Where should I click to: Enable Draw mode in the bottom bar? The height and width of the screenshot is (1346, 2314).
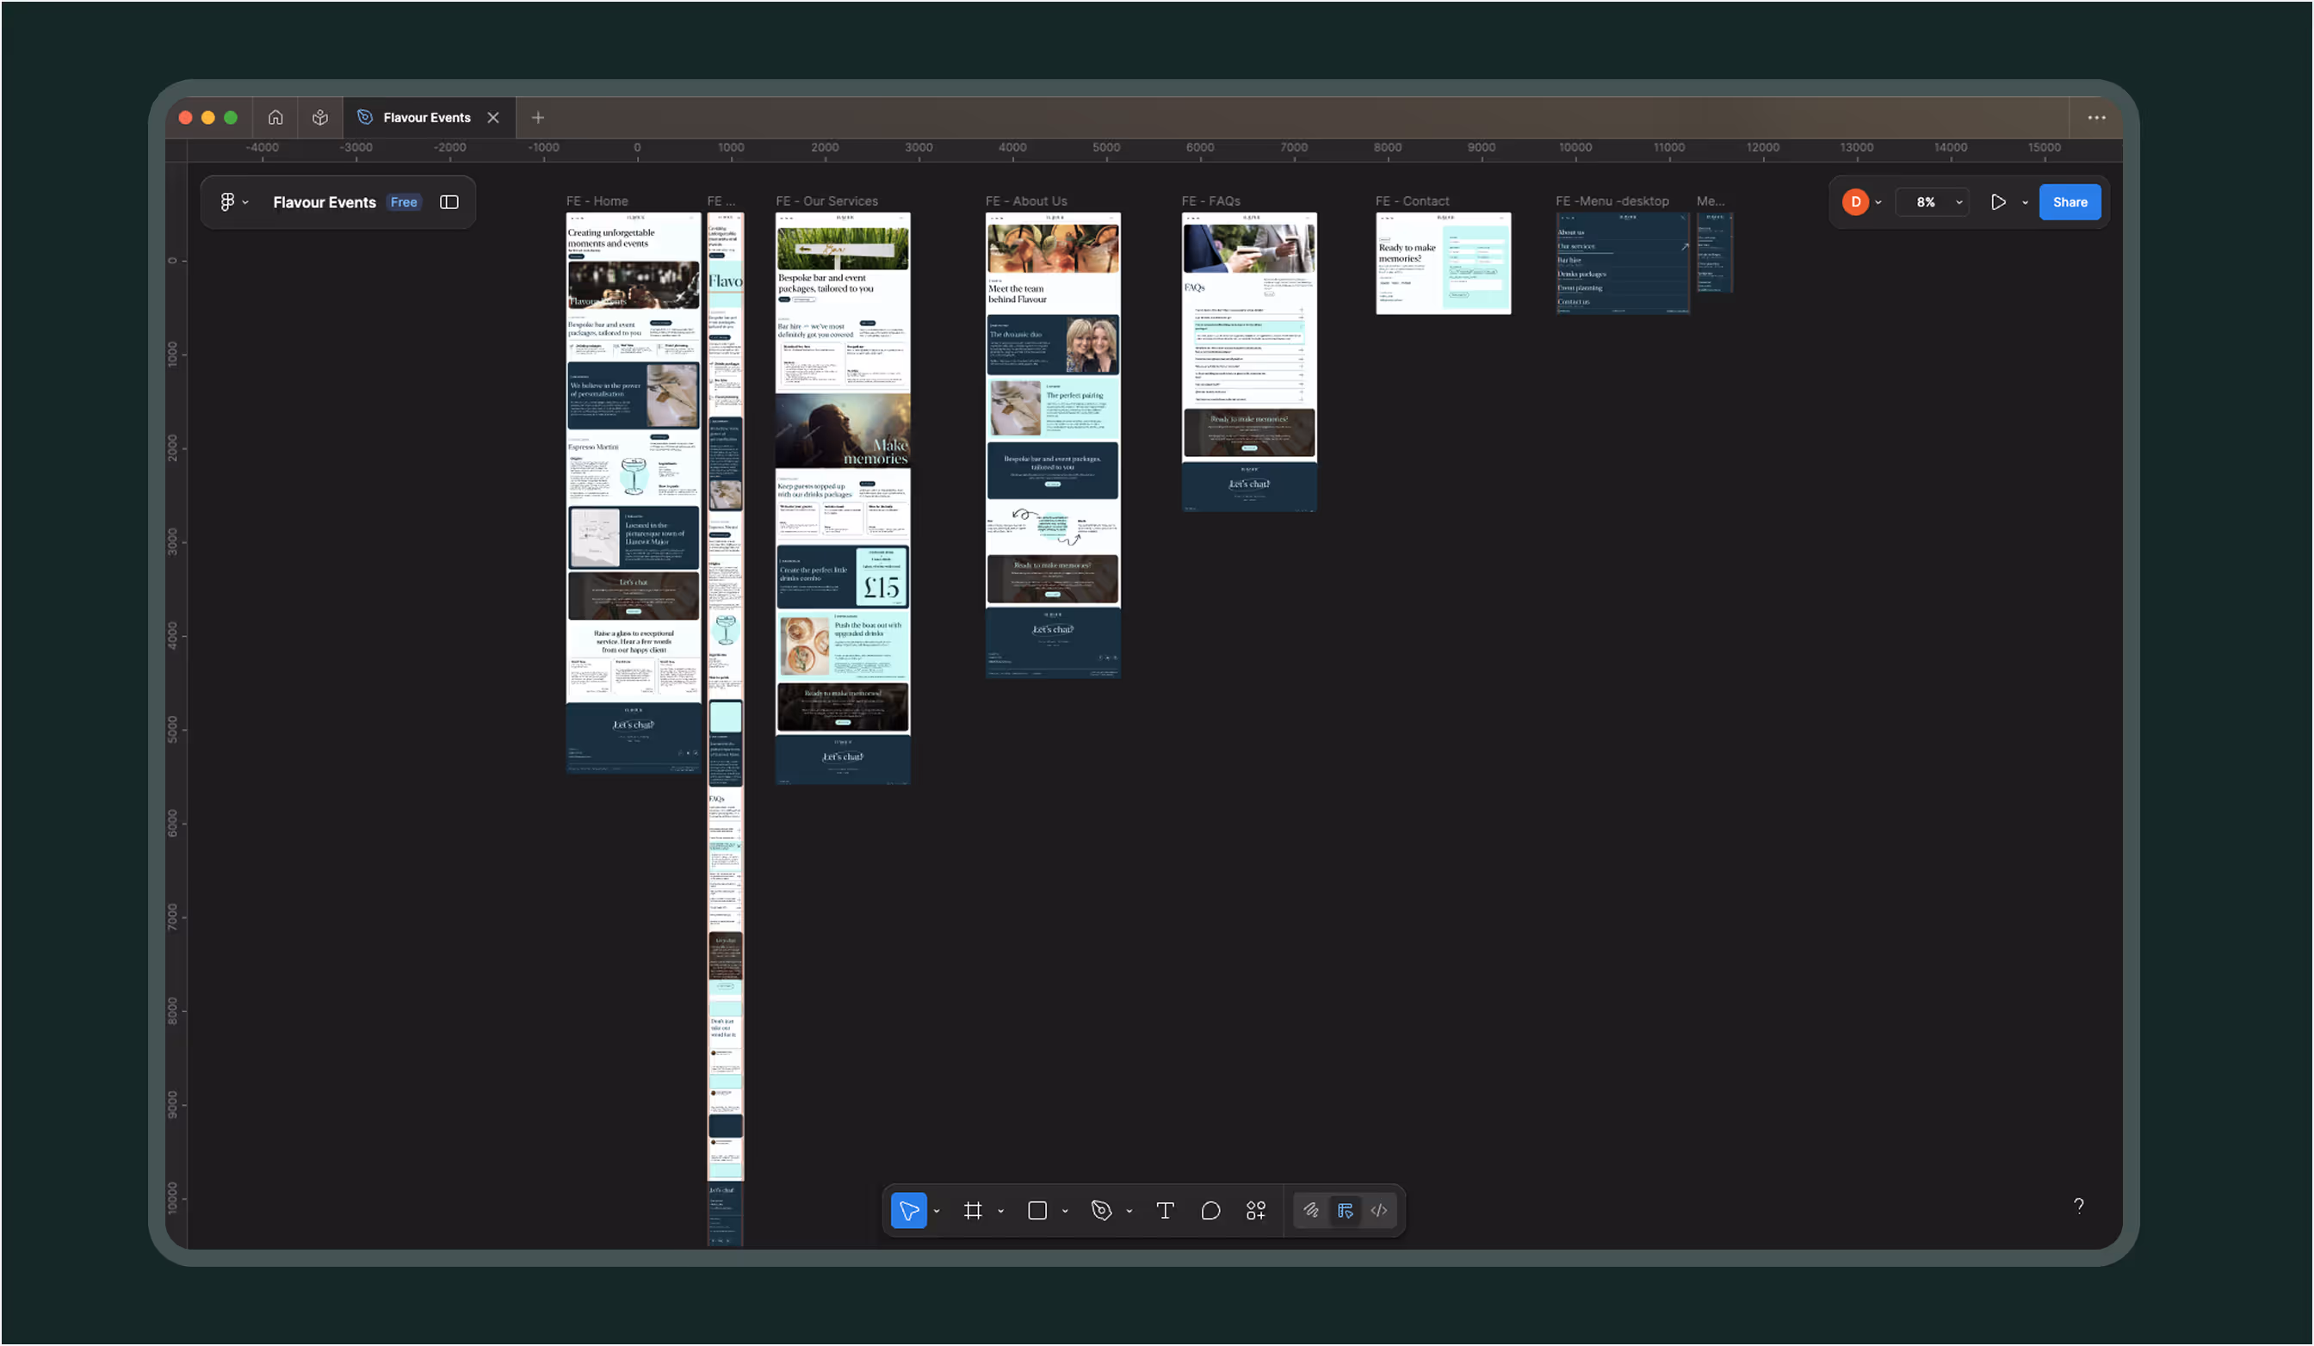(1311, 1210)
